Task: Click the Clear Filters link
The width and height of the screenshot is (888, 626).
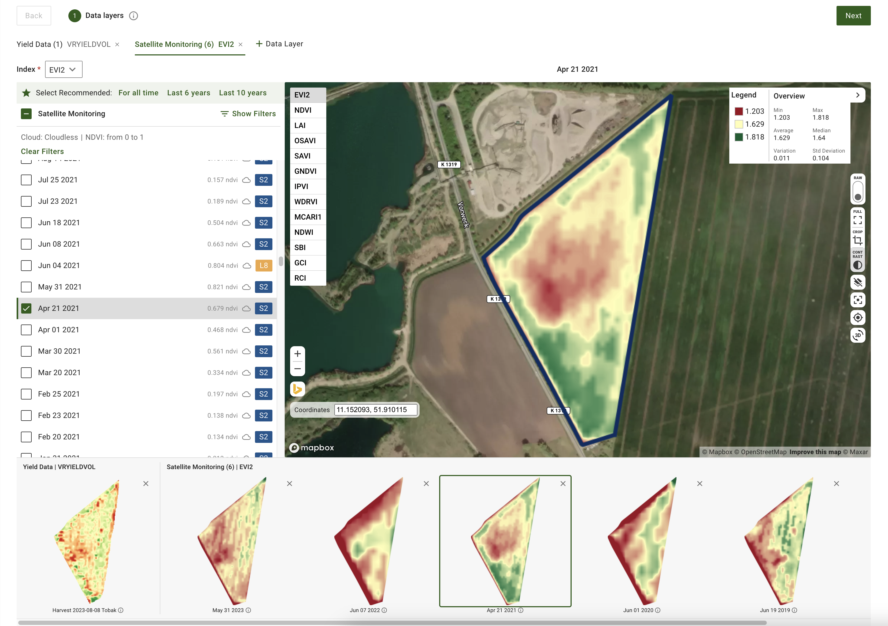Action: pos(42,151)
